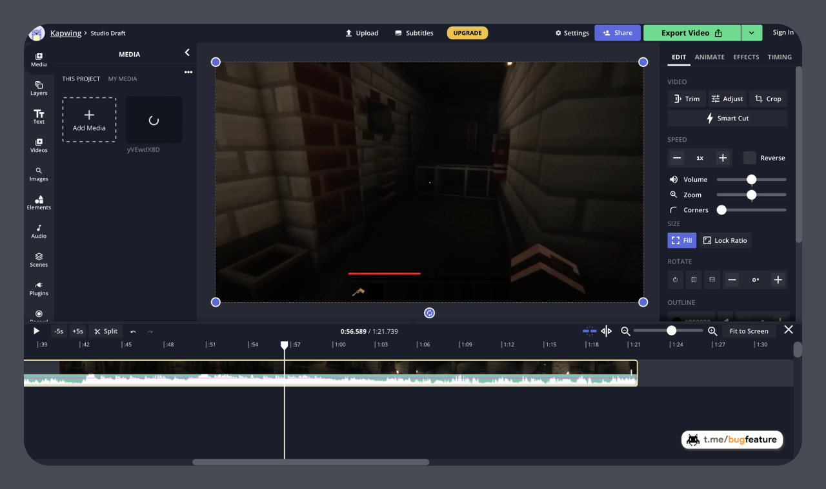Open the media three-dots options menu
Image resolution: width=826 pixels, height=489 pixels.
click(x=188, y=72)
